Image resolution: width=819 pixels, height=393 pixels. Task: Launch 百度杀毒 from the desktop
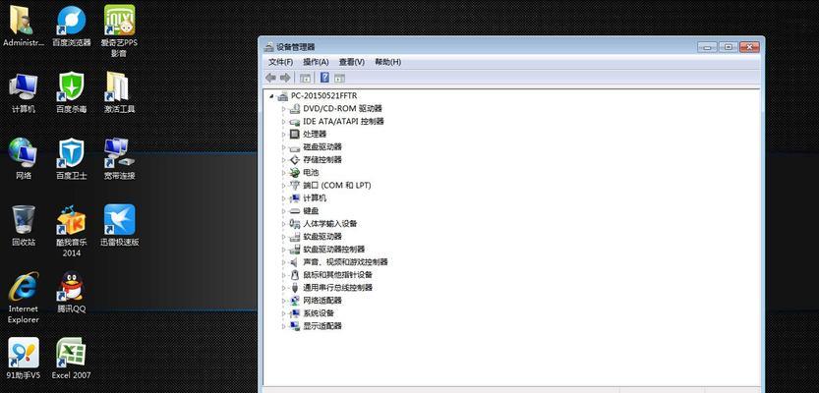tap(72, 93)
